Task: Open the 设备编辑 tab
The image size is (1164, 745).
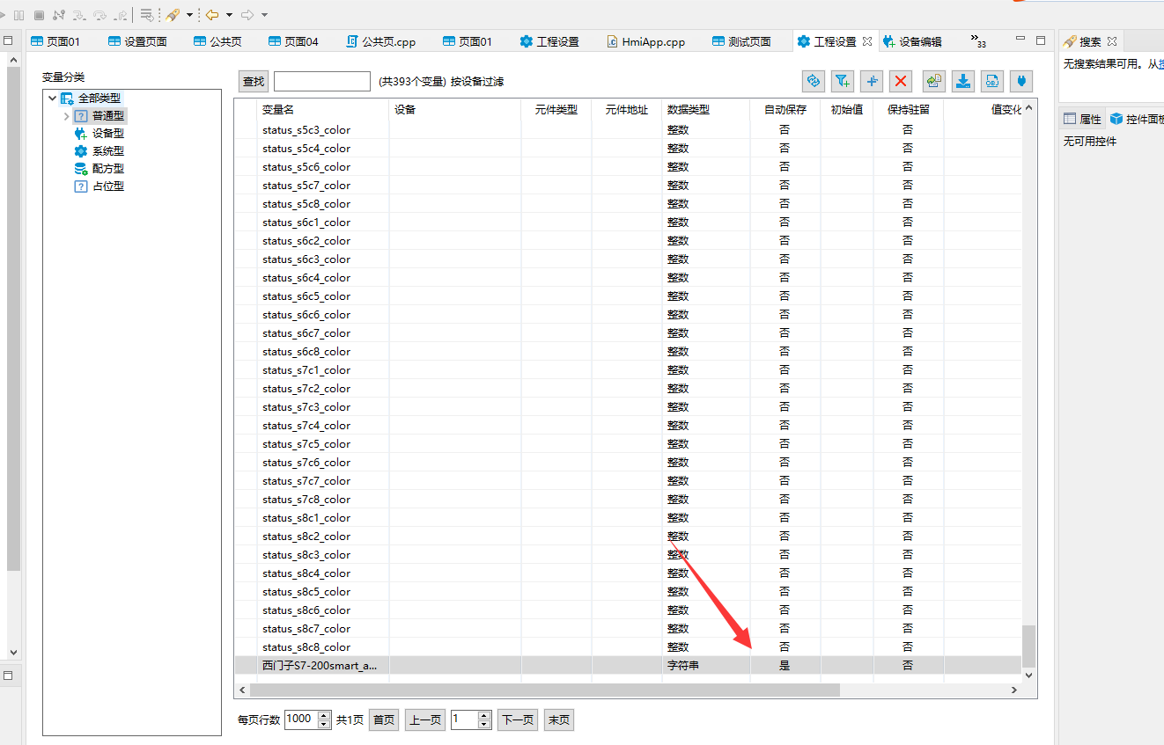Action: coord(912,41)
